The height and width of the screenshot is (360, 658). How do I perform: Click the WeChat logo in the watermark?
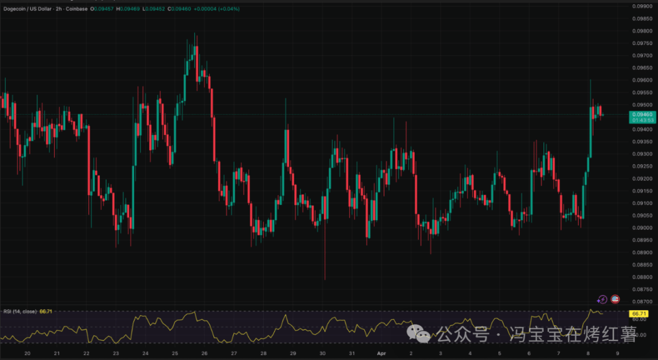(419, 333)
